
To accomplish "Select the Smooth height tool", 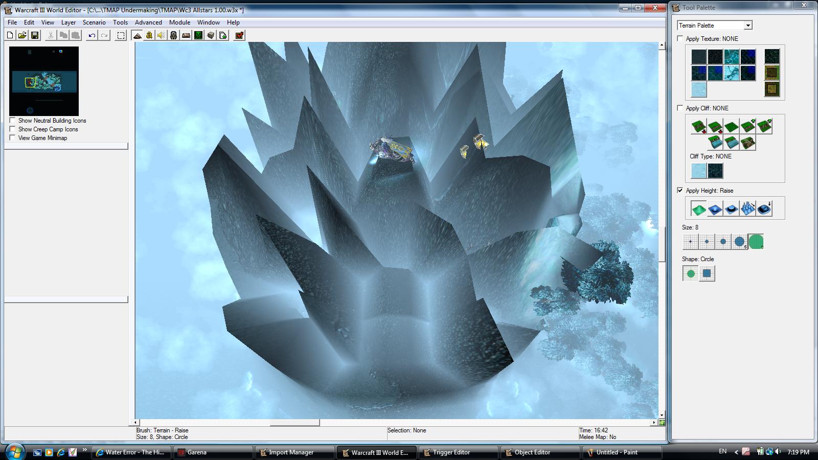I will (x=764, y=209).
